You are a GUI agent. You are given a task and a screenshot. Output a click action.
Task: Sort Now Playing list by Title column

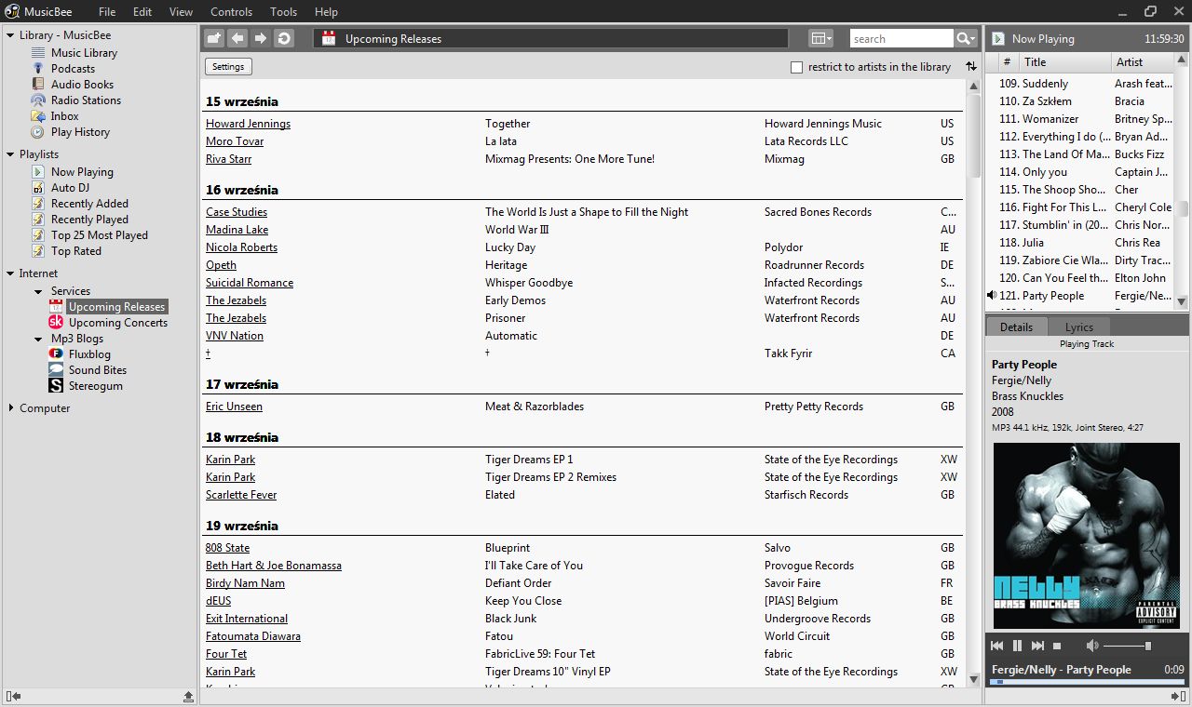coord(1064,62)
